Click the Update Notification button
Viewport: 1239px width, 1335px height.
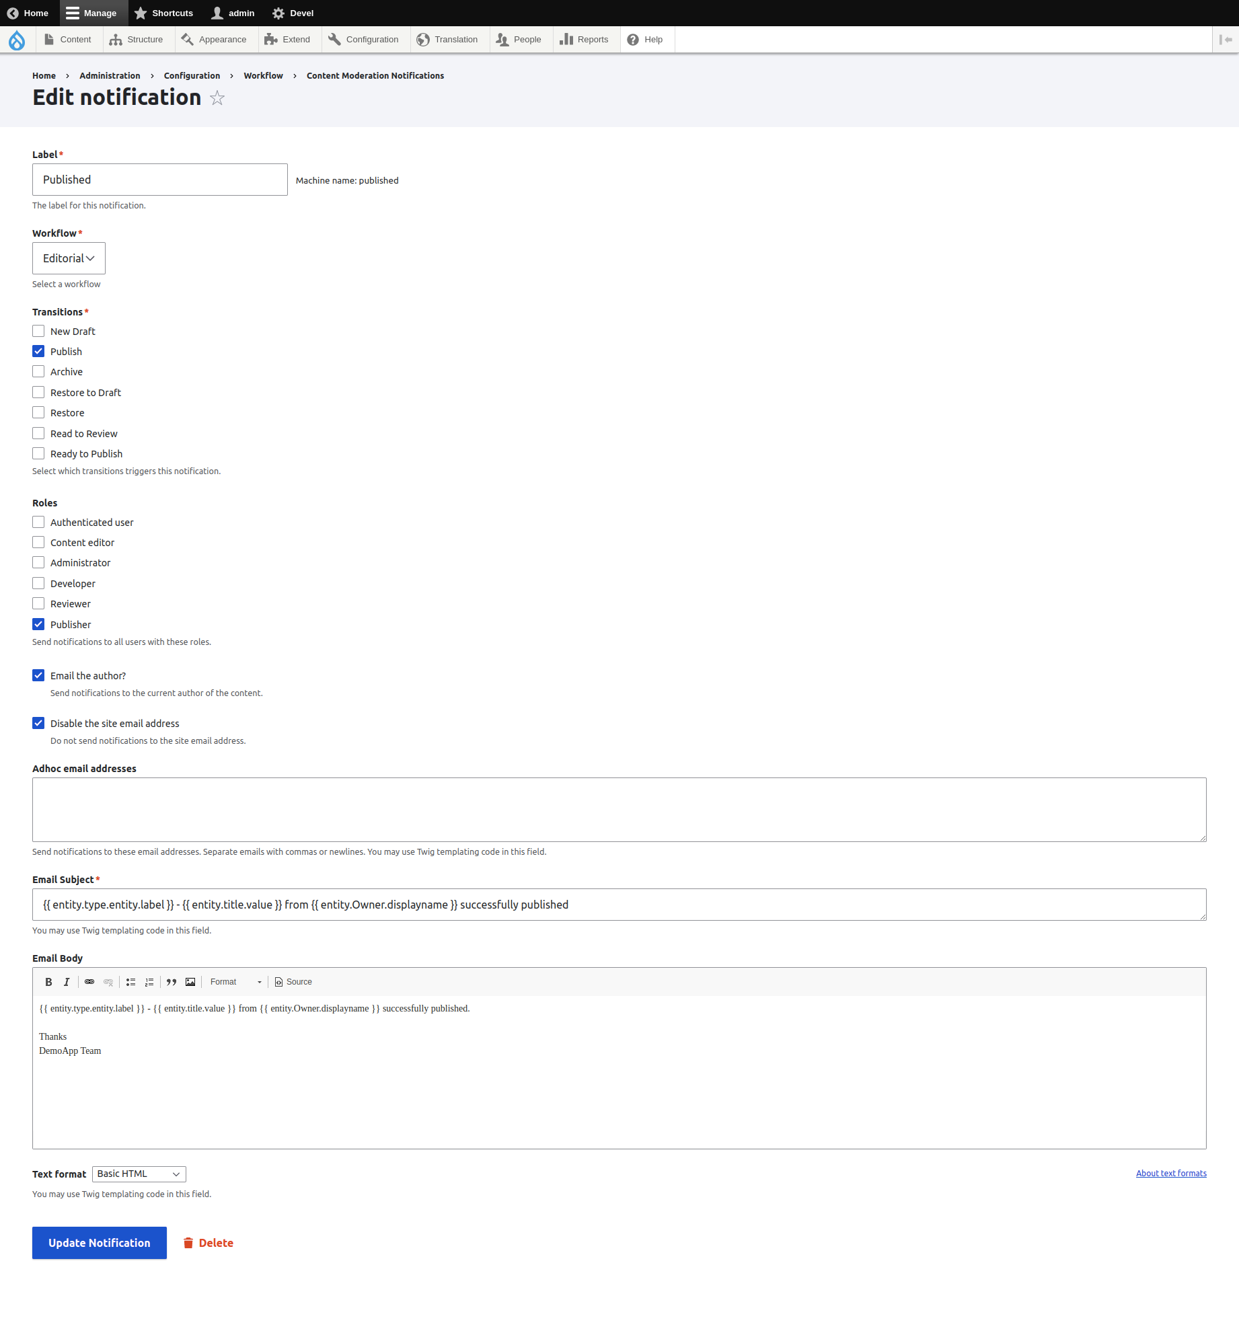[99, 1242]
